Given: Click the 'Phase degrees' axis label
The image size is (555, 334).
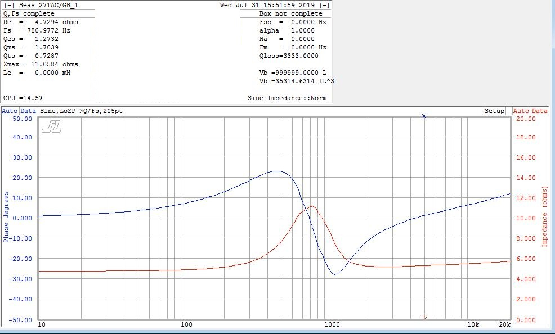Looking at the screenshot, I should tap(6, 216).
